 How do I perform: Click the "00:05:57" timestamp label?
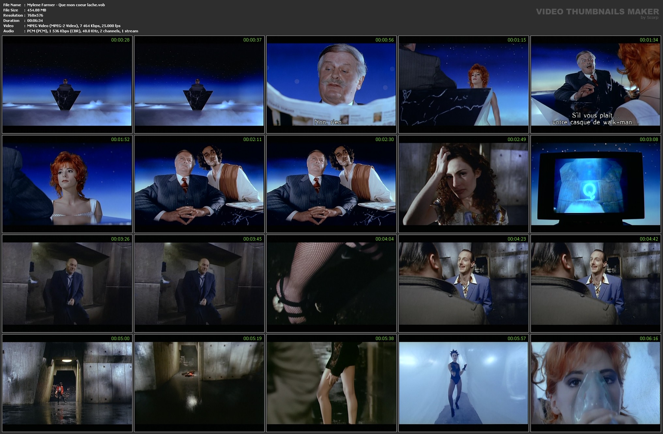[517, 338]
